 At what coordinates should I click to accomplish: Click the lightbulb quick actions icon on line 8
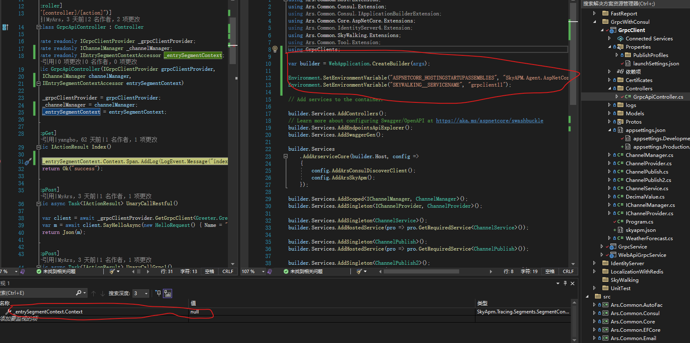click(275, 49)
